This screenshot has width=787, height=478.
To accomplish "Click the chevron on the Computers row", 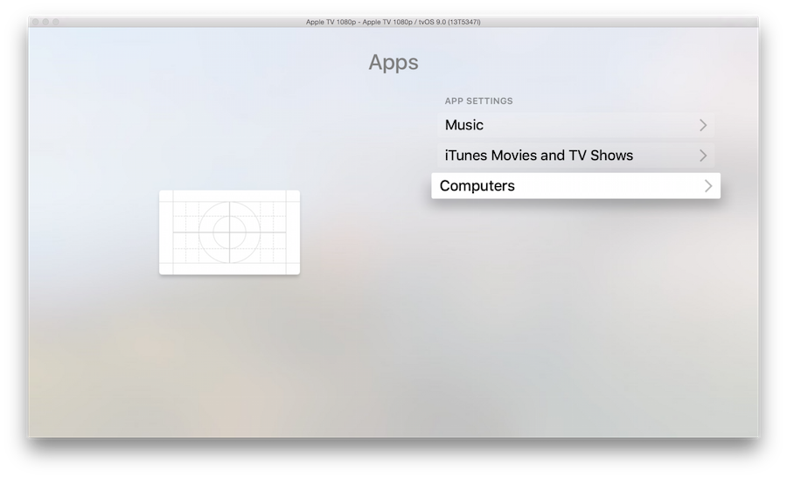I will click(x=708, y=186).
